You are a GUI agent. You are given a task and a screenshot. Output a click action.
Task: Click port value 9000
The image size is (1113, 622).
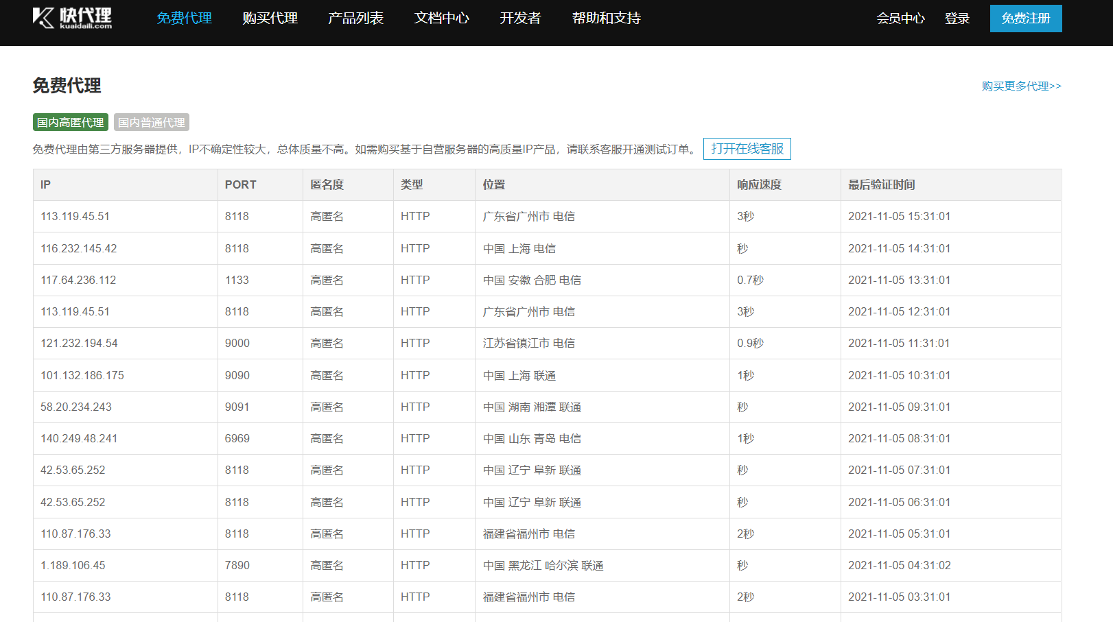coord(237,343)
